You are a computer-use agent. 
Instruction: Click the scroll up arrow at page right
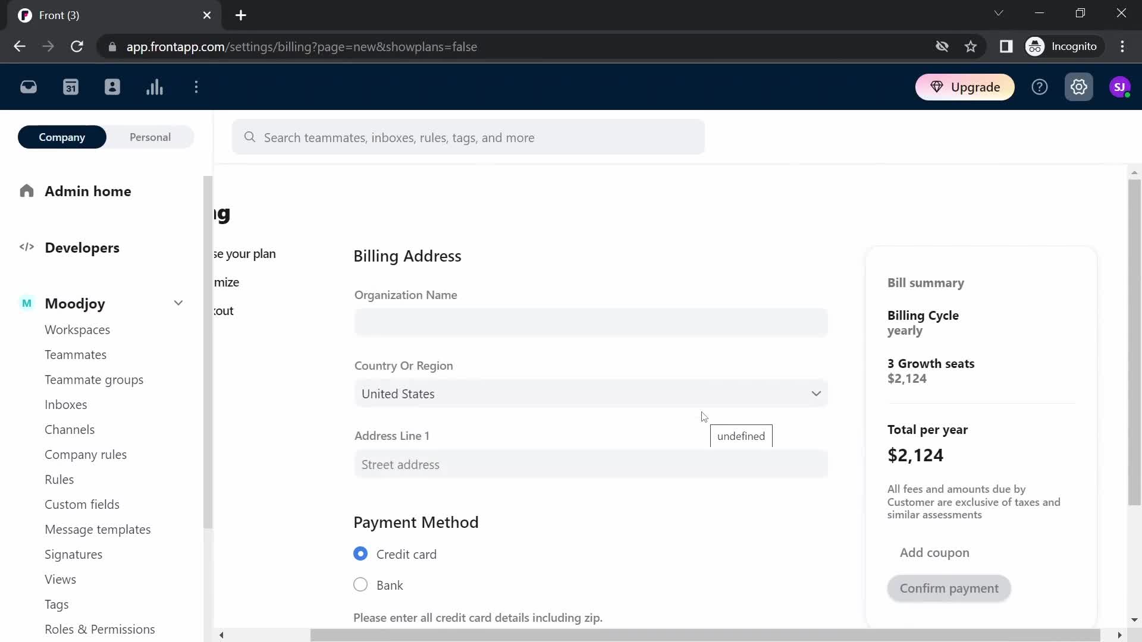pos(1134,172)
